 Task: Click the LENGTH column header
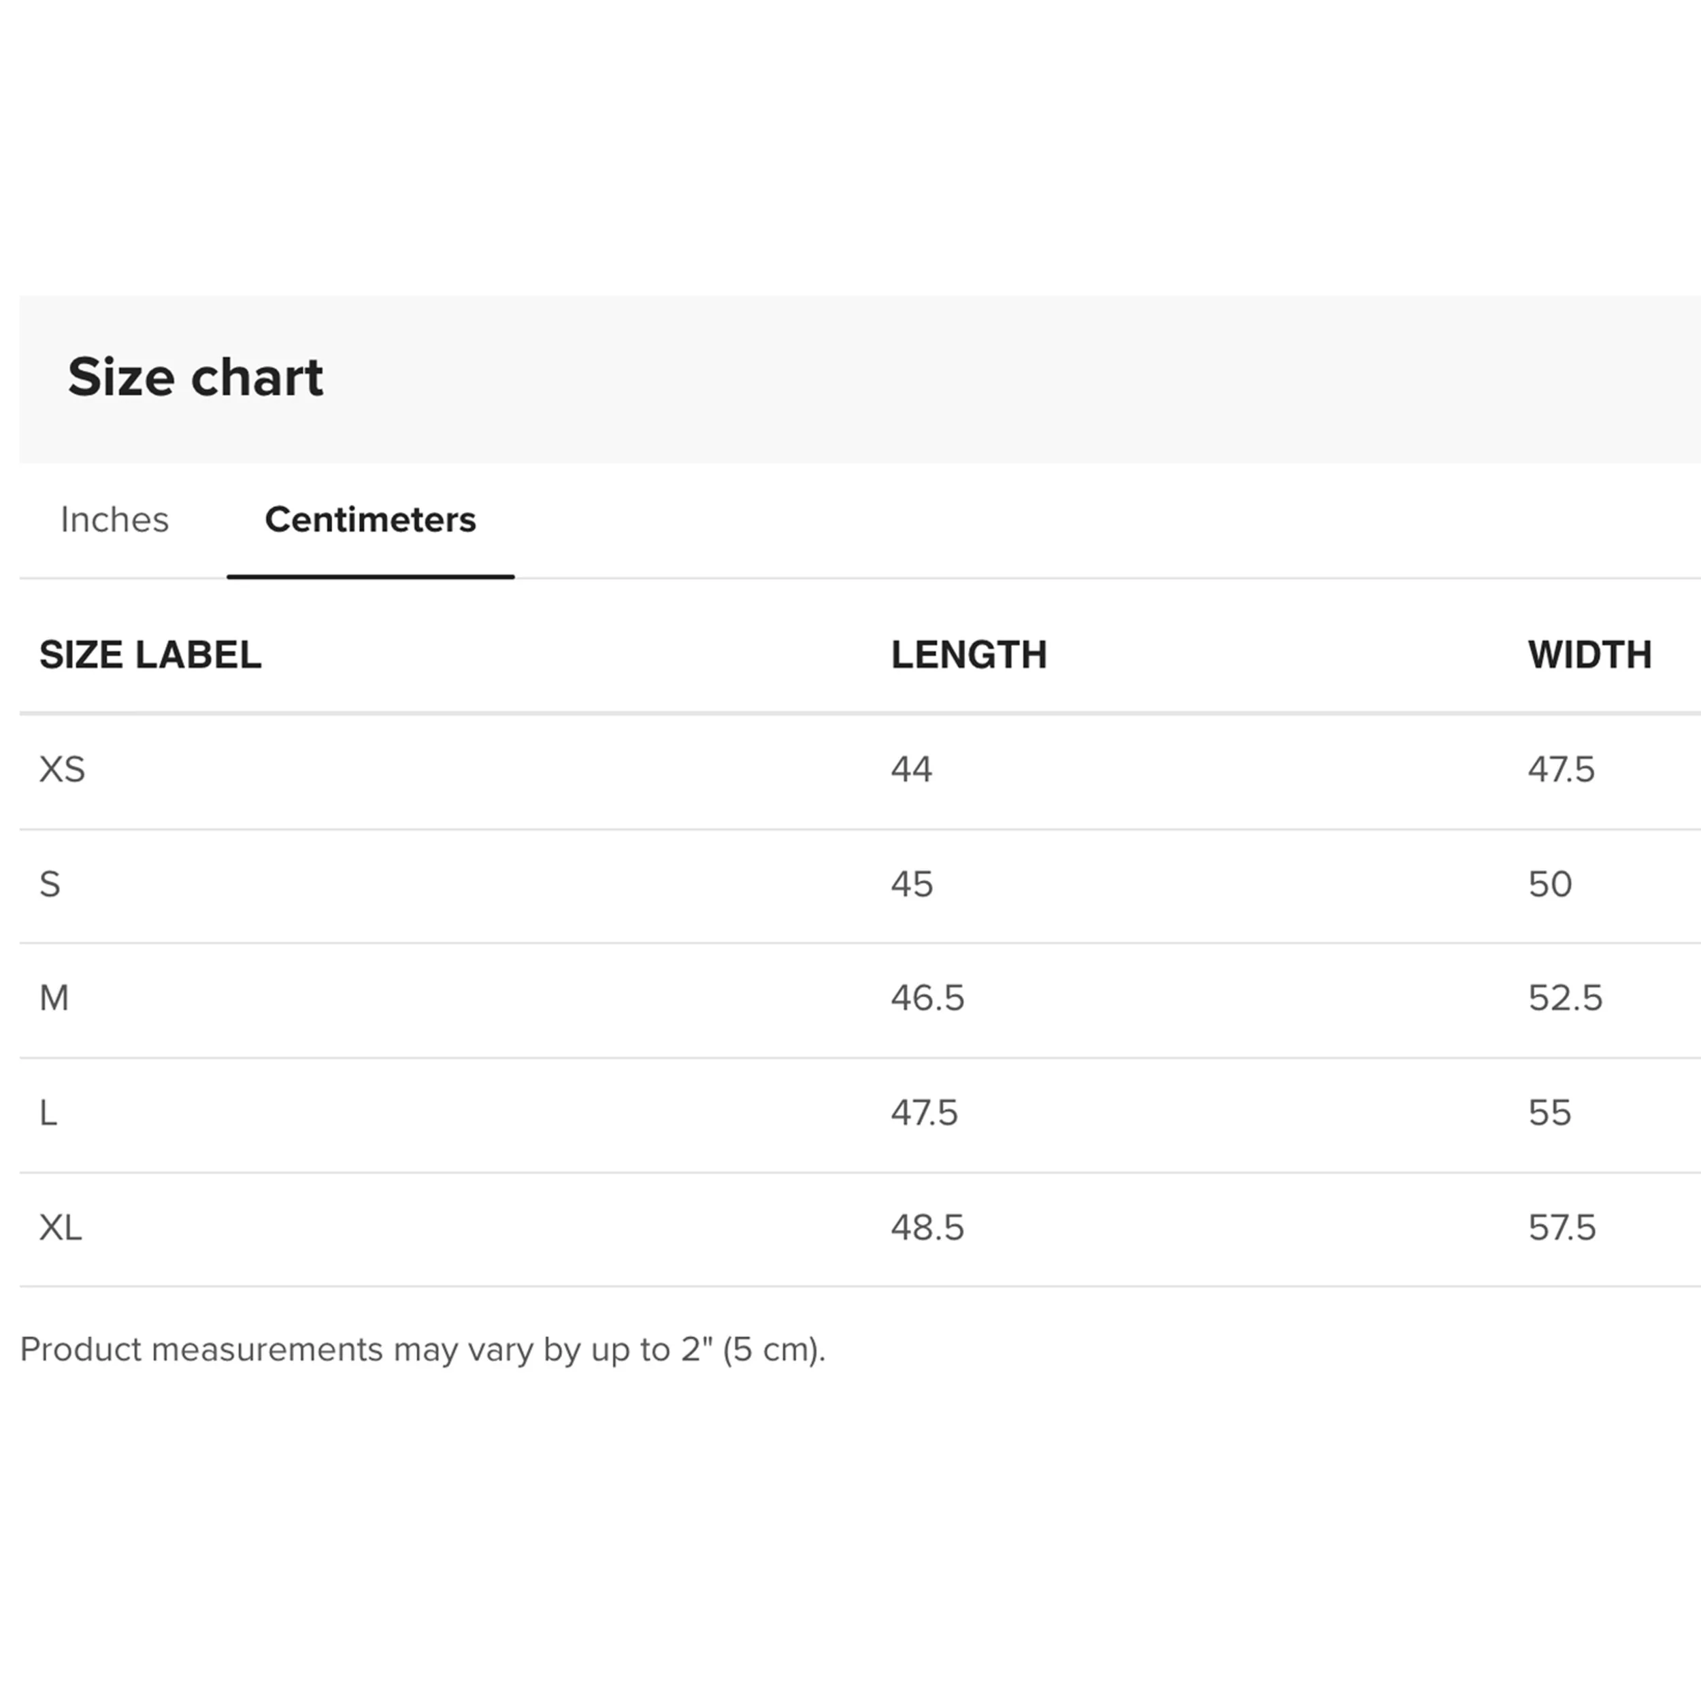970,655
